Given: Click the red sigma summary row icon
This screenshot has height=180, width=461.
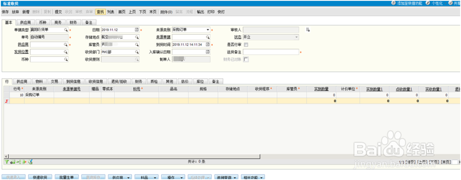Looking at the screenshot, I should click(x=6, y=101).
